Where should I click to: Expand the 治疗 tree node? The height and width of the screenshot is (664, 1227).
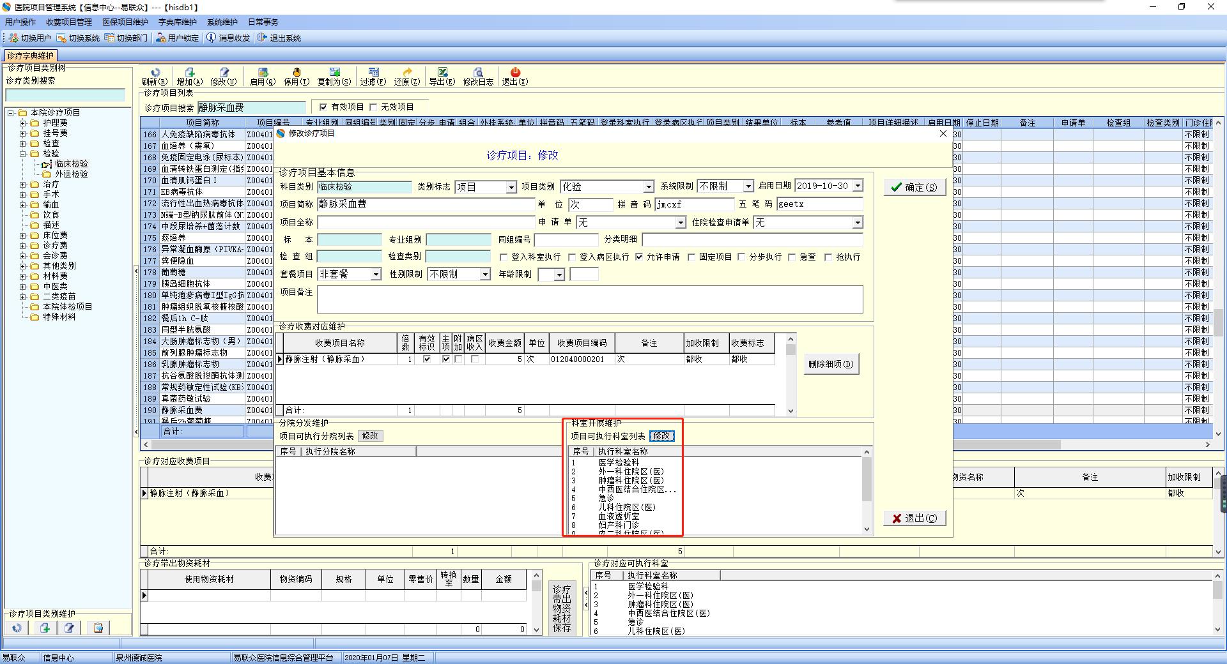[23, 185]
